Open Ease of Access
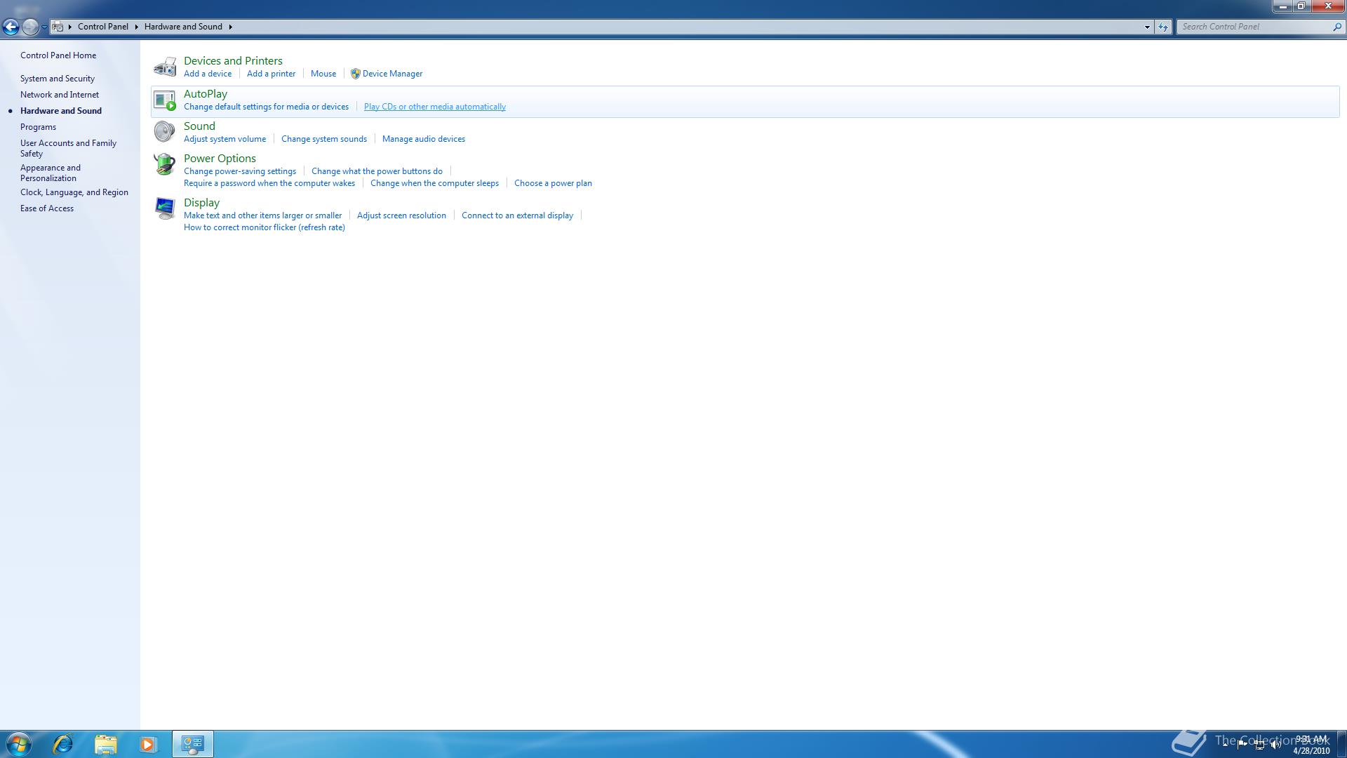This screenshot has height=758, width=1347. coord(47,208)
